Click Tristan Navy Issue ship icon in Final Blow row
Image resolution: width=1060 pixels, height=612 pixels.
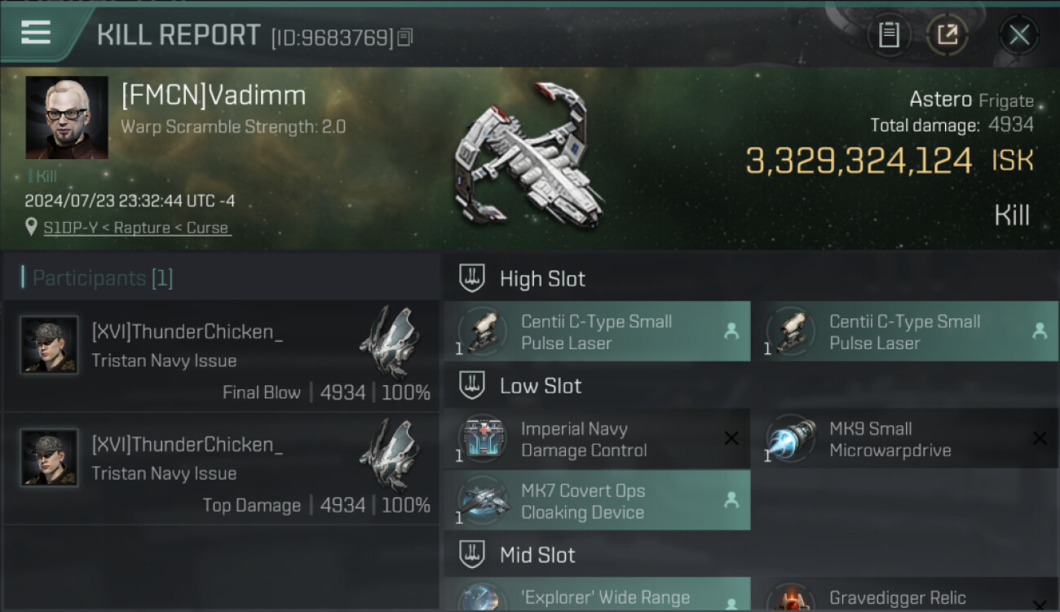[x=391, y=343]
